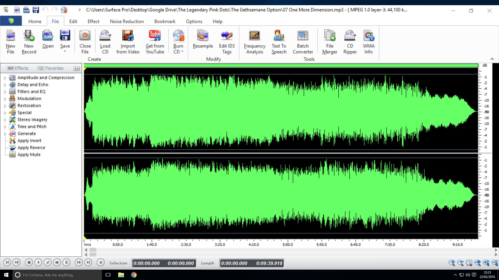499x280 pixels.
Task: Click the File Merger tool icon
Action: [x=329, y=41]
